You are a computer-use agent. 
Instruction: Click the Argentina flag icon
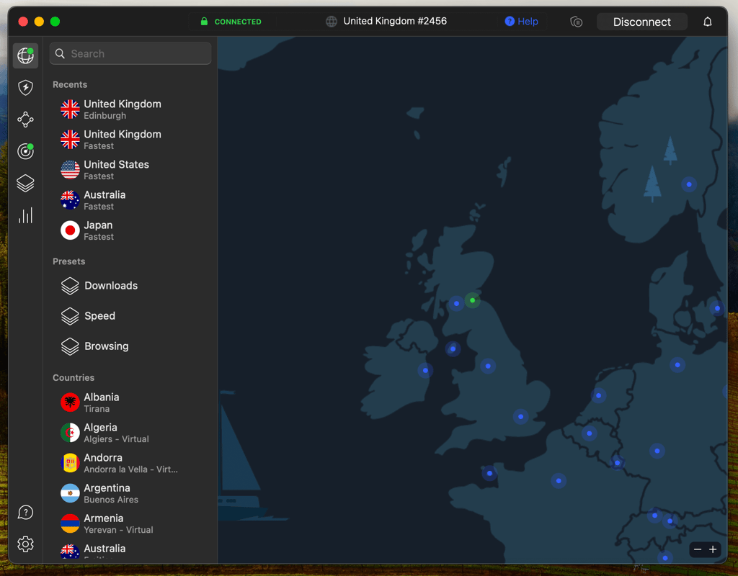(70, 493)
